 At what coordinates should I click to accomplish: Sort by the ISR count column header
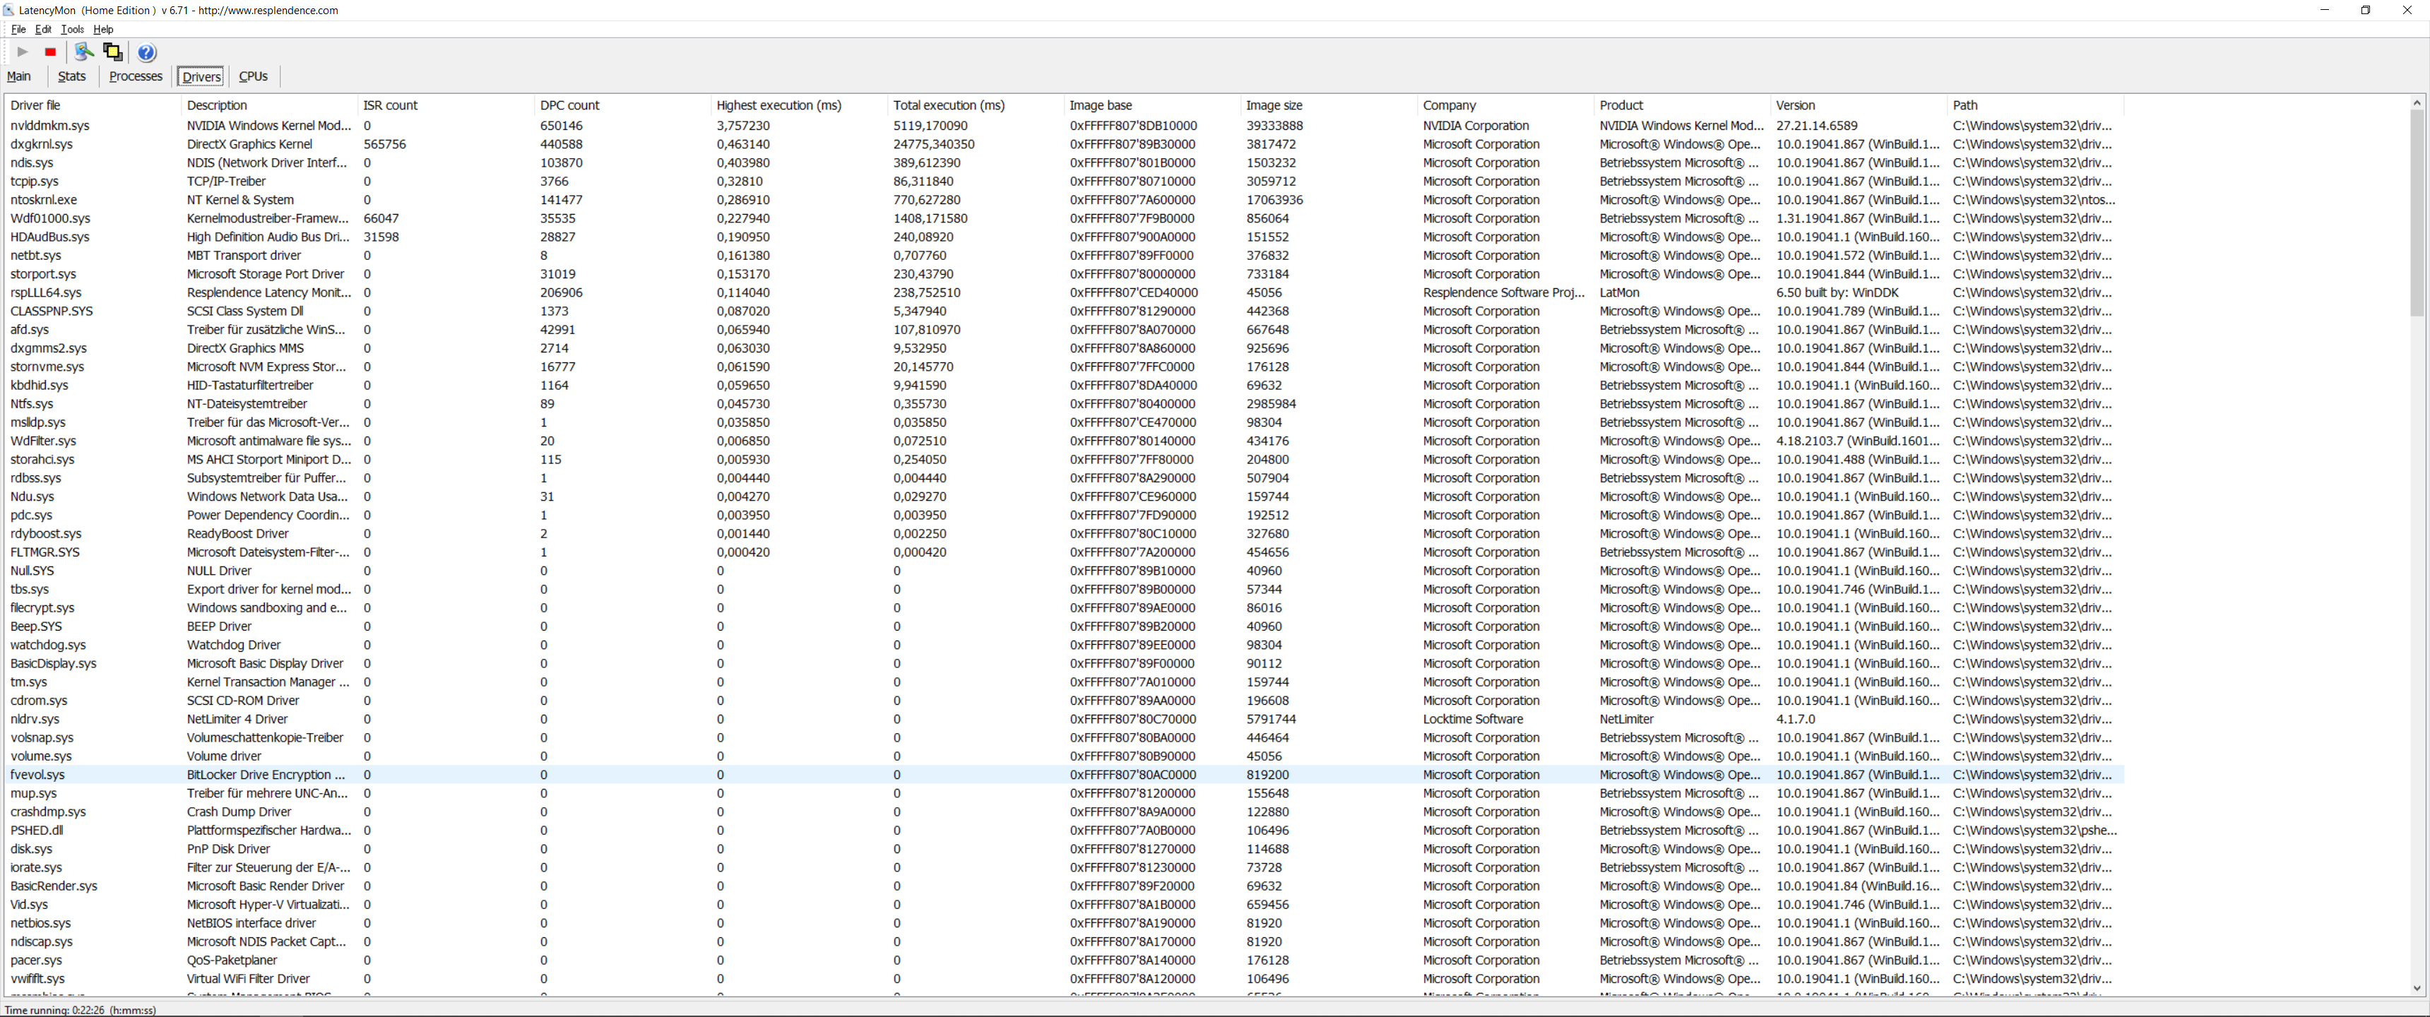point(390,105)
